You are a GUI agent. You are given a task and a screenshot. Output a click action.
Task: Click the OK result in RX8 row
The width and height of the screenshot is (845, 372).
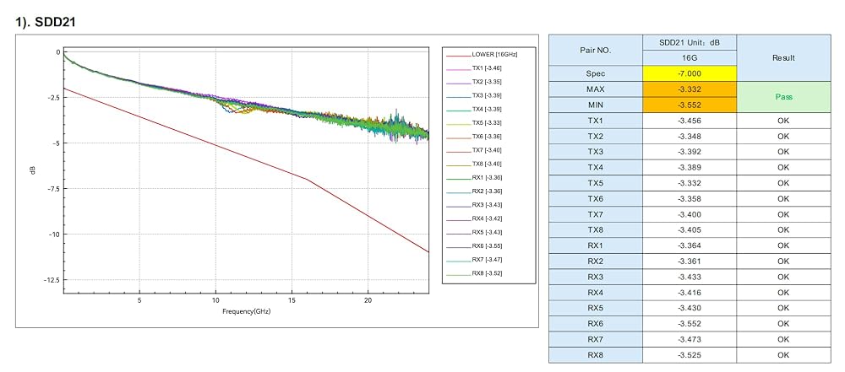[783, 355]
